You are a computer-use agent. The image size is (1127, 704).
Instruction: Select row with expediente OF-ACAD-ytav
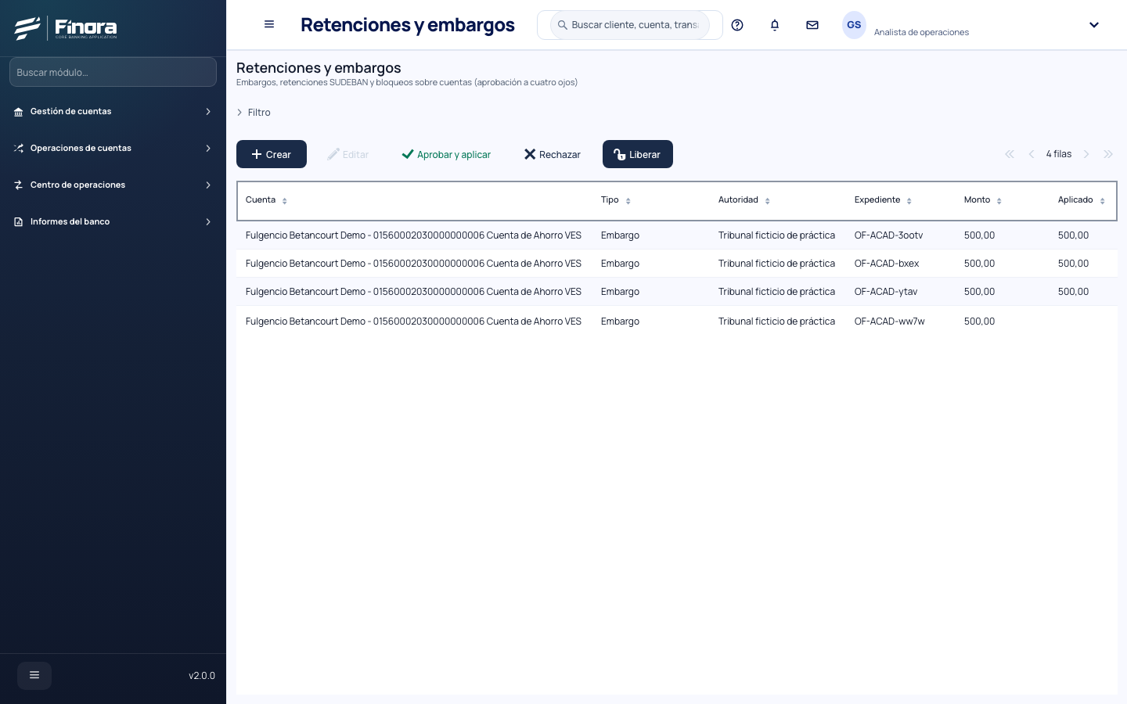pos(677,292)
